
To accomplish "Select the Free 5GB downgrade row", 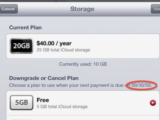I will tap(83, 103).
